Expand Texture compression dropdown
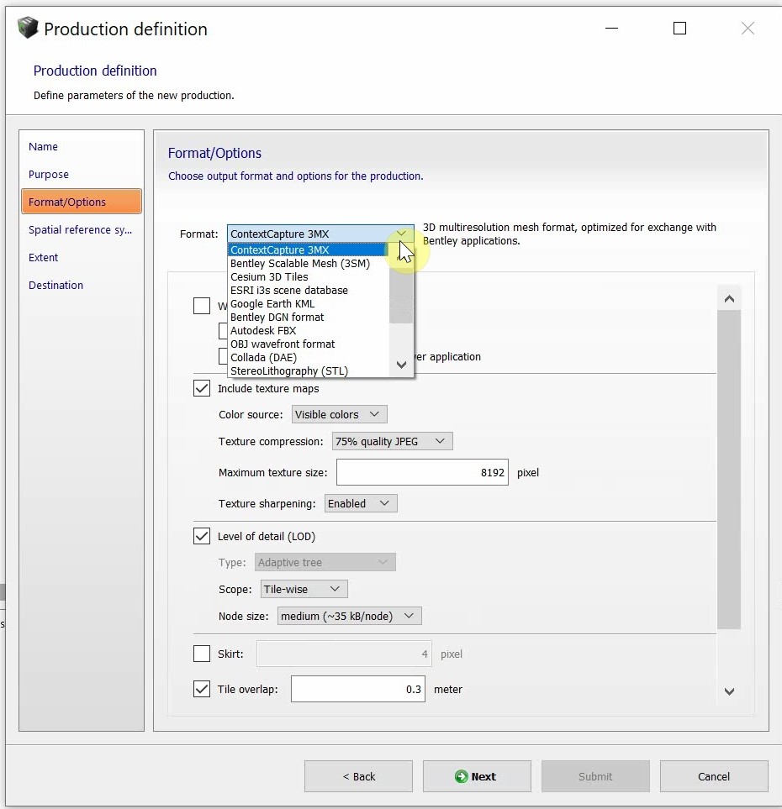This screenshot has height=809, width=782. [x=392, y=441]
